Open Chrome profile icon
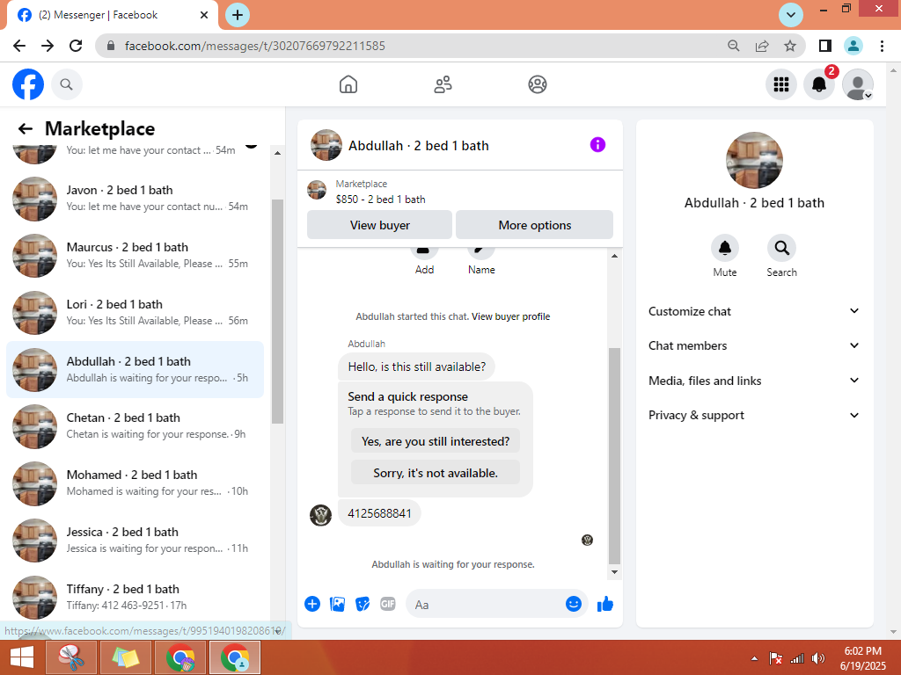 (853, 46)
